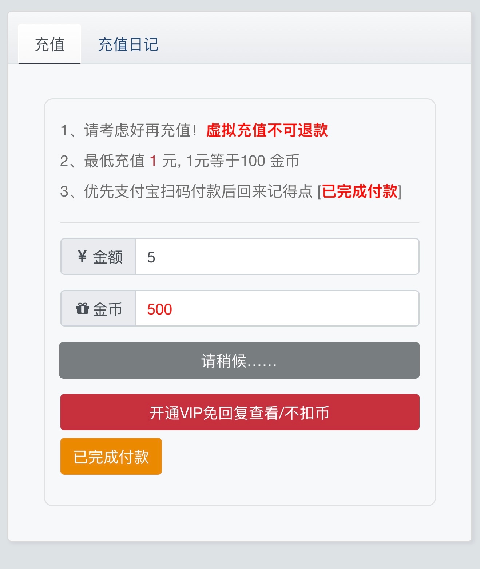Focus the 金额 input field showing 5
Viewport: 480px width, 569px height.
tap(277, 257)
